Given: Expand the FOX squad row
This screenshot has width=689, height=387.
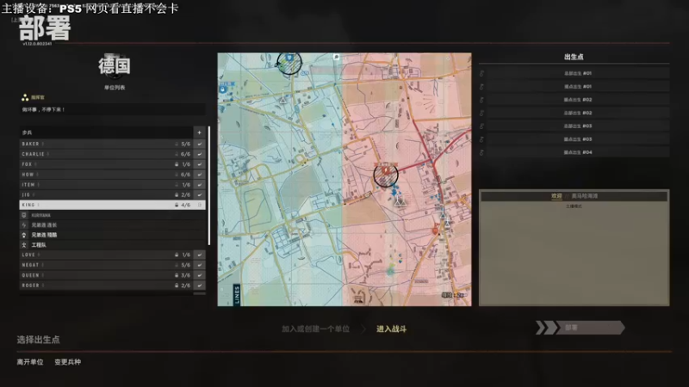Looking at the screenshot, I should 106,164.
